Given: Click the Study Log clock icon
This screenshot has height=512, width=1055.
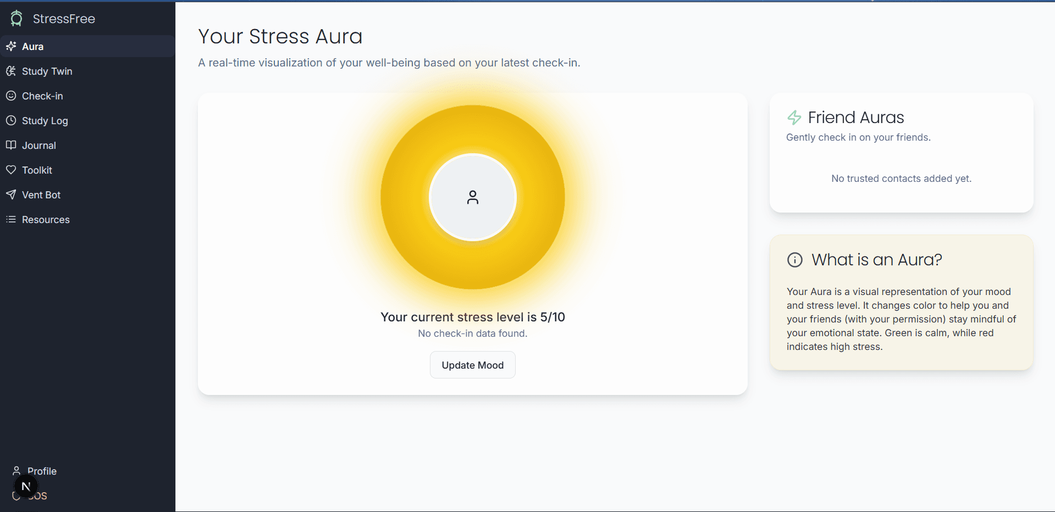Looking at the screenshot, I should [x=11, y=120].
